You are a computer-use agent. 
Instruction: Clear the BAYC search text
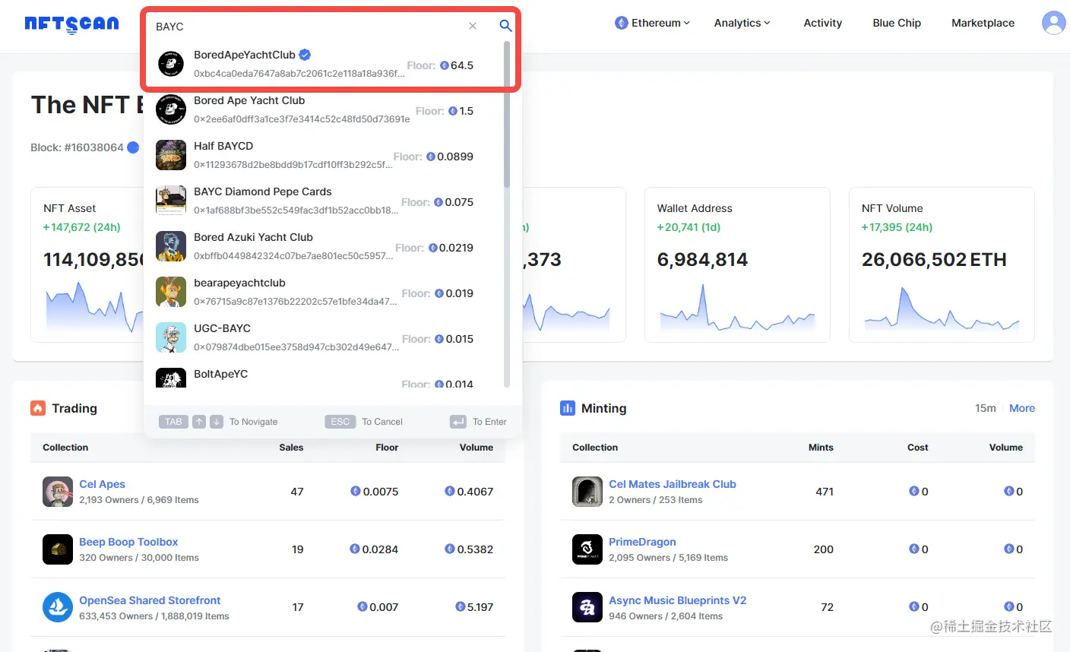click(473, 26)
